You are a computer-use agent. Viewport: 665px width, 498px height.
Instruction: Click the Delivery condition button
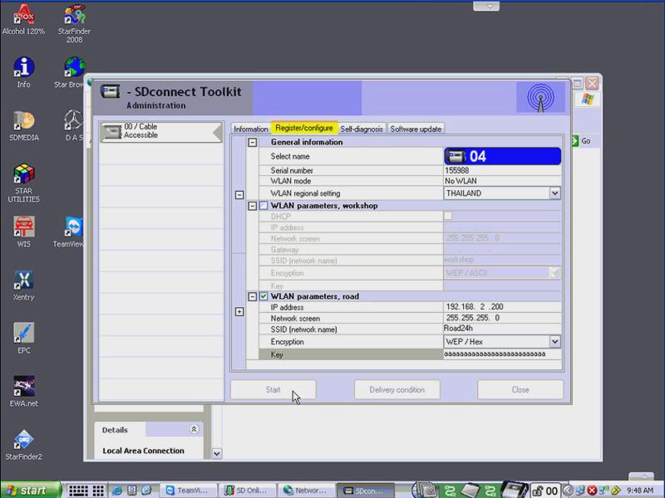397,389
